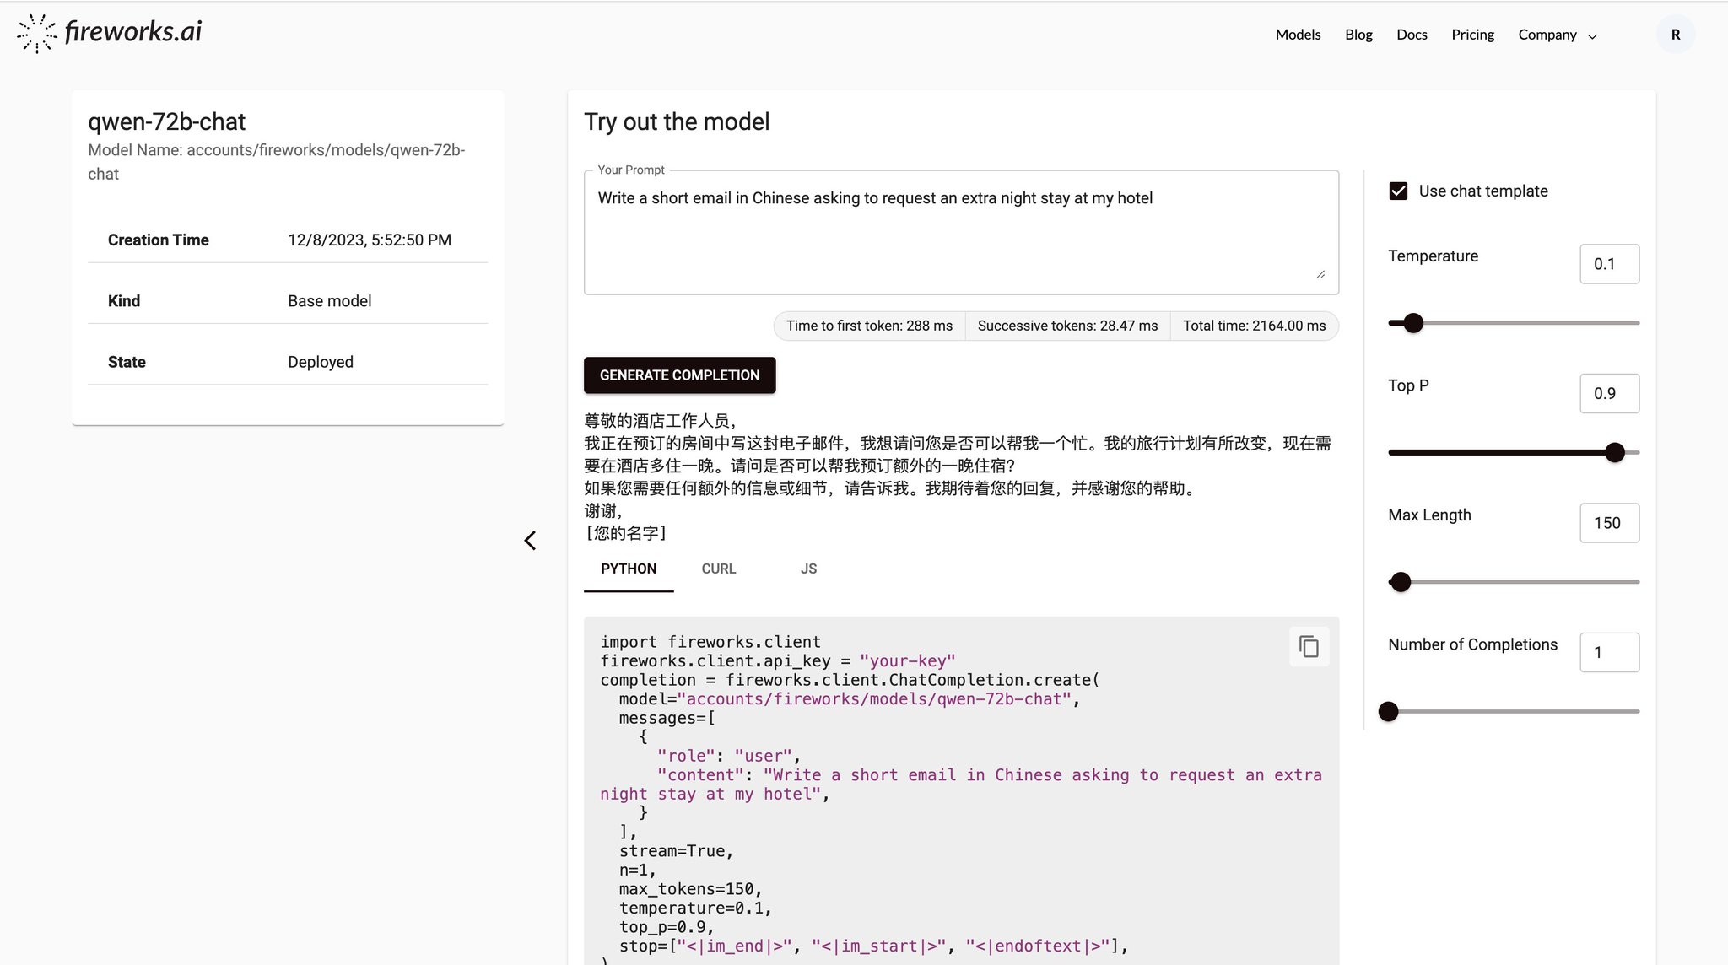Screen dimensions: 1728x965
Task: Click the Successive tokens stat
Action: pos(1067,326)
